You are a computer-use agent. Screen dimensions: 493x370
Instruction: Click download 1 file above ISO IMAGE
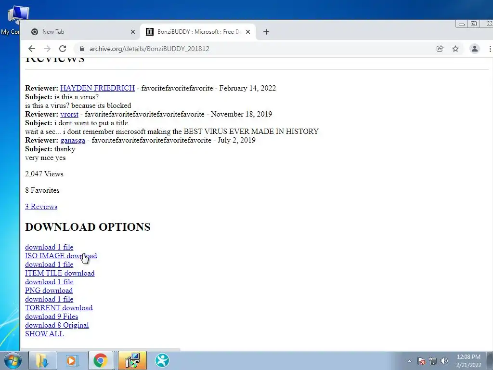pyautogui.click(x=49, y=247)
